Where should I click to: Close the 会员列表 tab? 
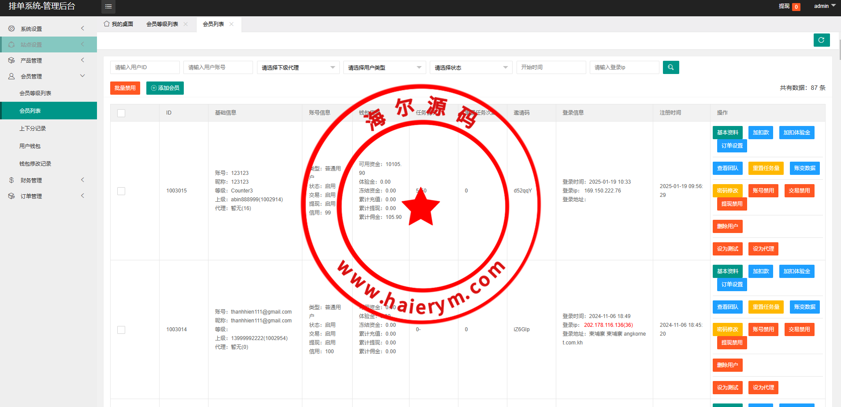(x=231, y=24)
